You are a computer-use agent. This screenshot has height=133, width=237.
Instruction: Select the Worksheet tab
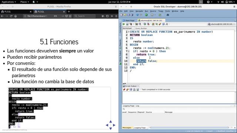(x=127, y=28)
